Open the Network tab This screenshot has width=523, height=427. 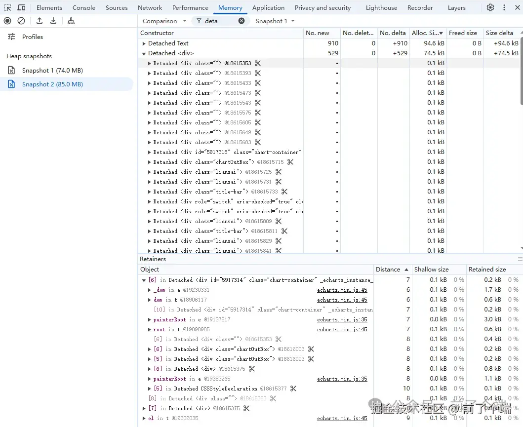click(150, 8)
